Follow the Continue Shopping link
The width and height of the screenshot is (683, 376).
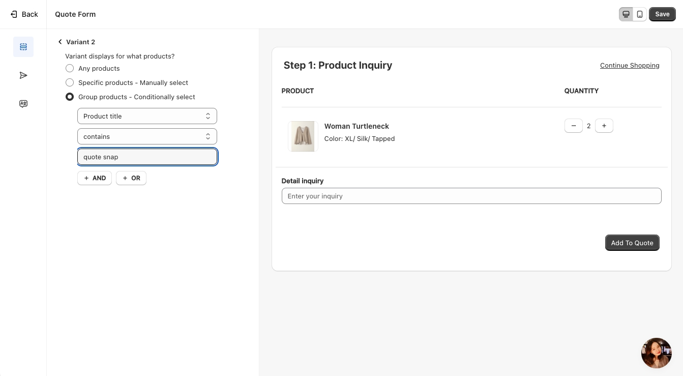coord(630,65)
